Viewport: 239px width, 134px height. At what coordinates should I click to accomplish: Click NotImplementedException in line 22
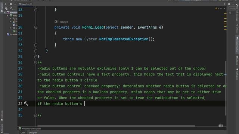point(124,39)
